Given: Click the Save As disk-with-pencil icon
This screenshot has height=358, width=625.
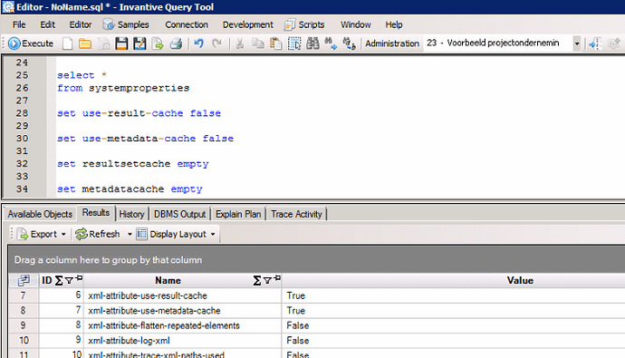Looking at the screenshot, I should pyautogui.click(x=139, y=44).
